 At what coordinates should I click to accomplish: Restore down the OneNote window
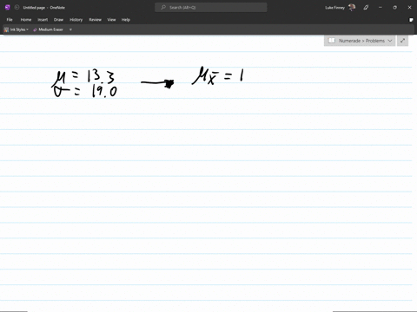tap(394, 8)
